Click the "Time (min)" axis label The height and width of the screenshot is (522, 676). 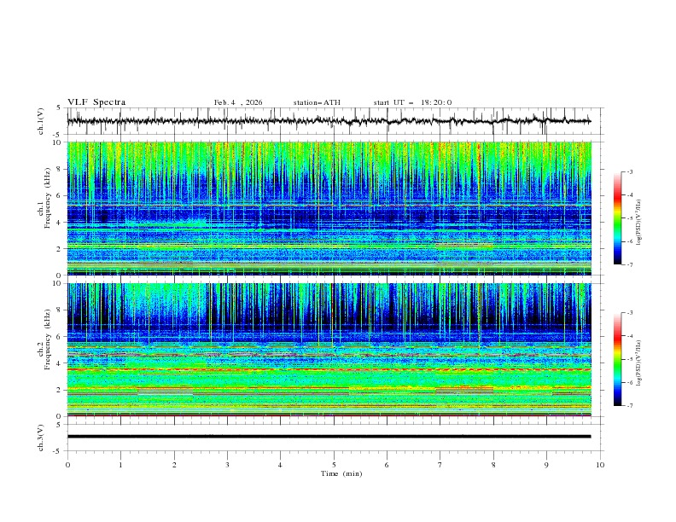pyautogui.click(x=341, y=473)
